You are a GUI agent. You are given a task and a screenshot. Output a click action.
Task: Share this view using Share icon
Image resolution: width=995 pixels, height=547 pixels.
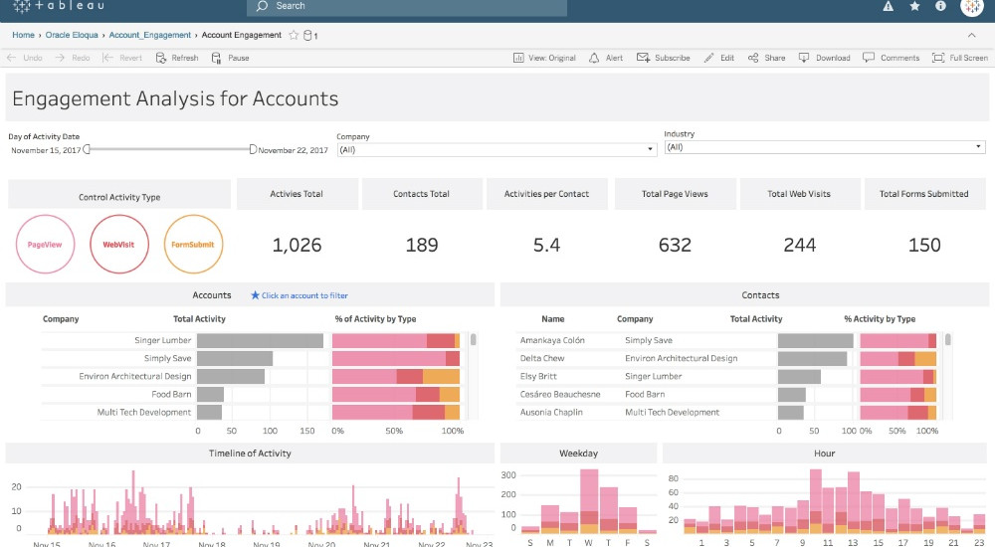[753, 58]
